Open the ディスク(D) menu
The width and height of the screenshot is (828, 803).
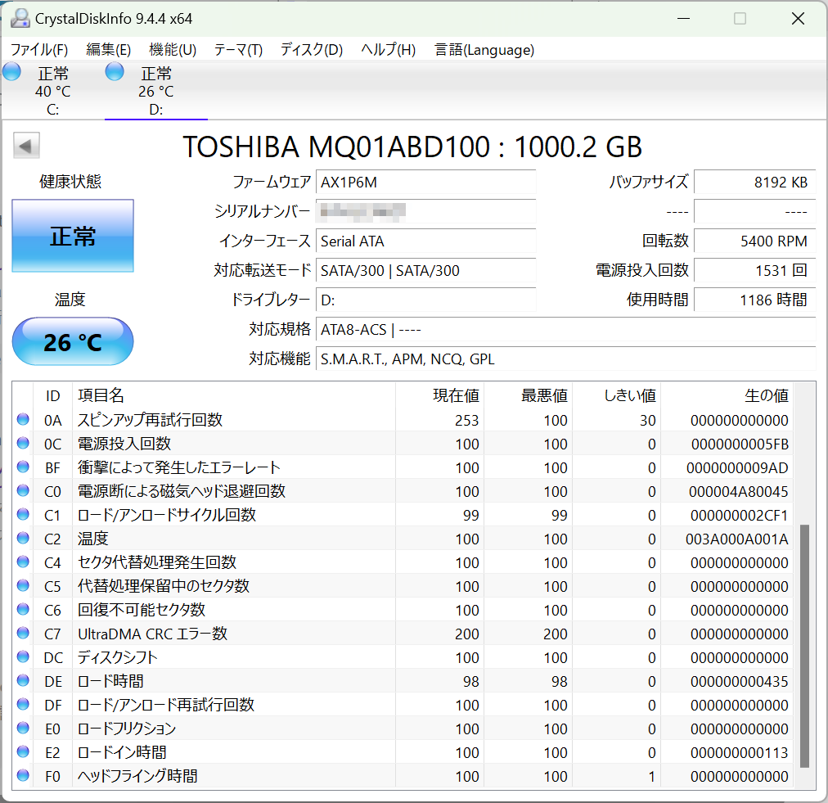[x=312, y=50]
